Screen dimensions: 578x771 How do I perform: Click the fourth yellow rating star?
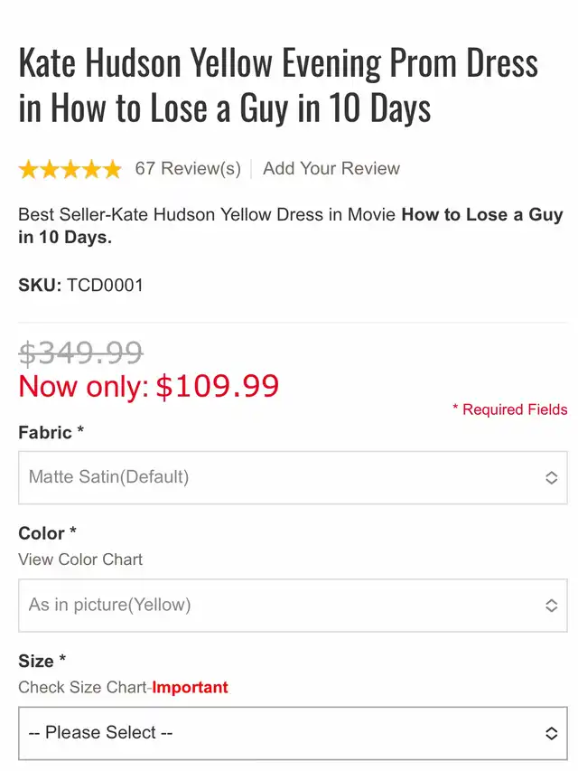pos(90,169)
